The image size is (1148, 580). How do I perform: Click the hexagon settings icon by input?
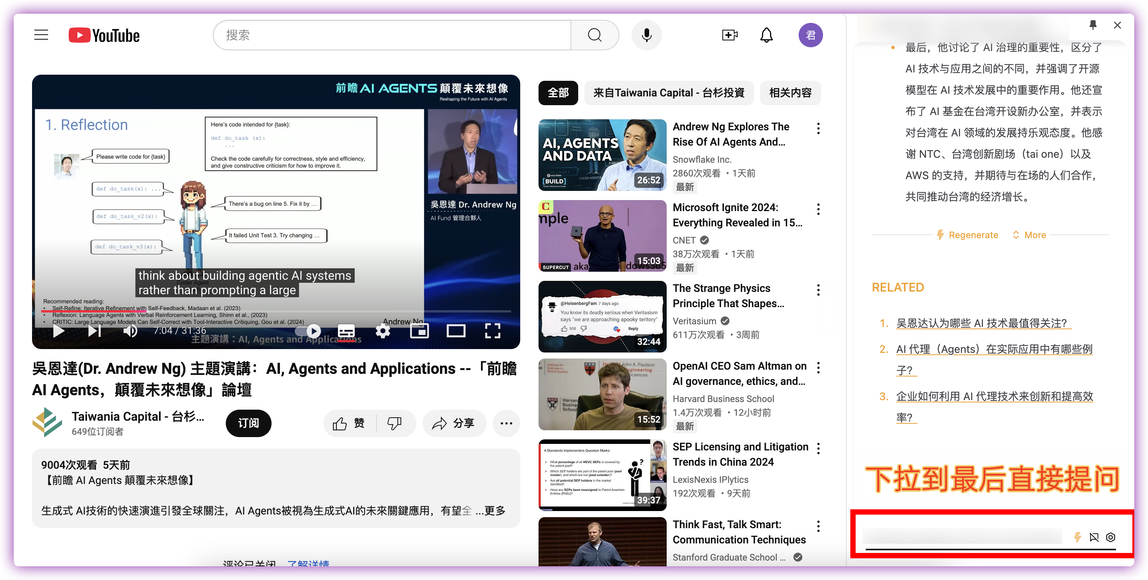(x=1110, y=537)
